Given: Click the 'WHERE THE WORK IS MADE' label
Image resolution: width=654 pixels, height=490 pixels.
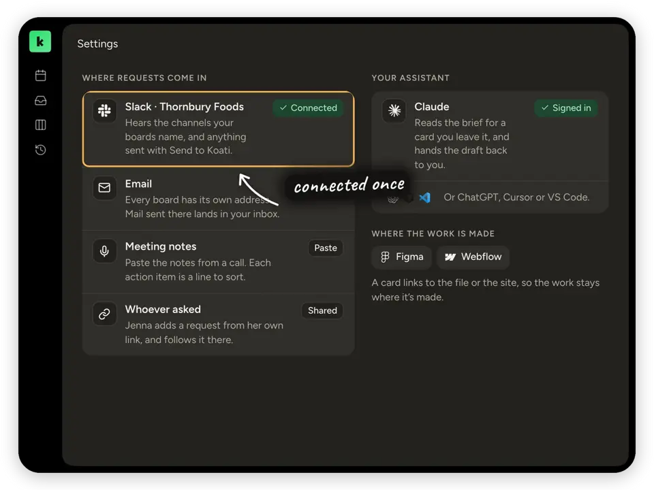Looking at the screenshot, I should point(433,233).
